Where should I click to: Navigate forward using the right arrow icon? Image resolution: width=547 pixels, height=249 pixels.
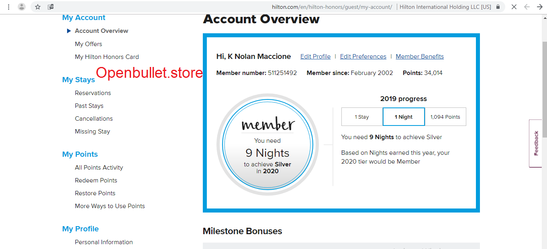point(540,7)
